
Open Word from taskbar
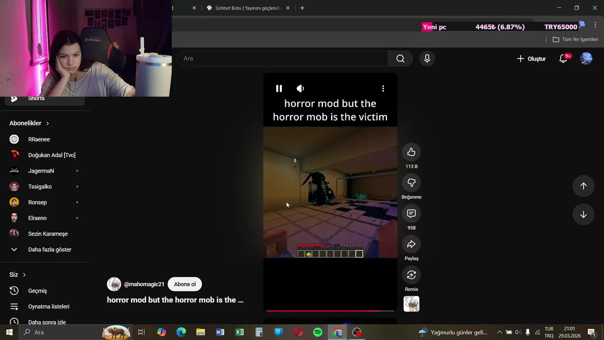(220, 332)
